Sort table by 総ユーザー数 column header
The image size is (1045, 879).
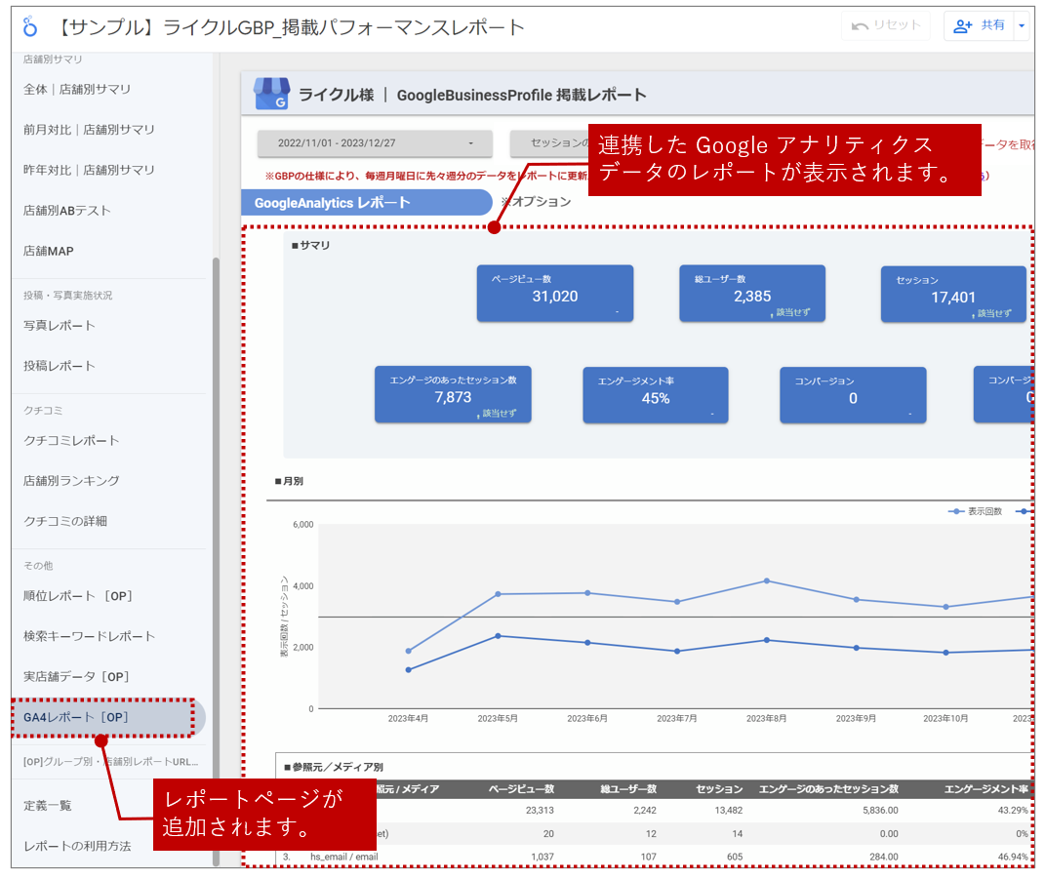tap(628, 788)
